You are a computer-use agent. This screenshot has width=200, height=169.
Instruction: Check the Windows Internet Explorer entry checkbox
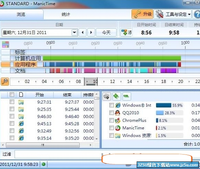point(111,105)
